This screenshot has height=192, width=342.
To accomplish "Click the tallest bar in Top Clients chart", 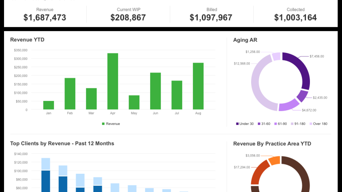I will pyautogui.click(x=46, y=176).
